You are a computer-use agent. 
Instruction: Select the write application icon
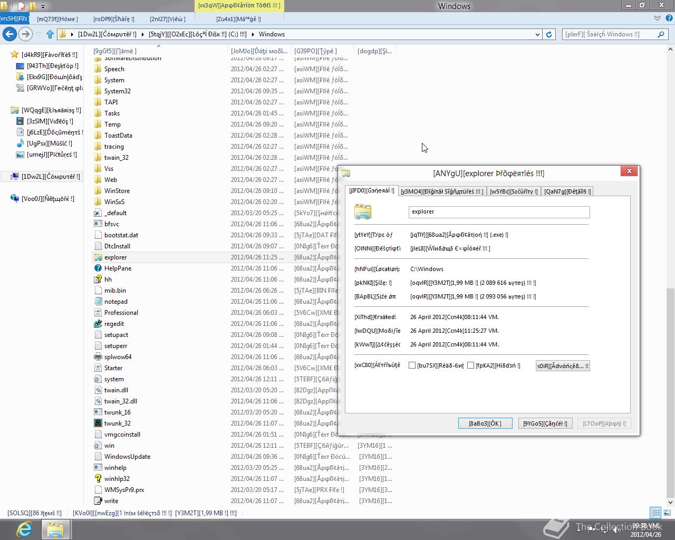[x=98, y=501]
